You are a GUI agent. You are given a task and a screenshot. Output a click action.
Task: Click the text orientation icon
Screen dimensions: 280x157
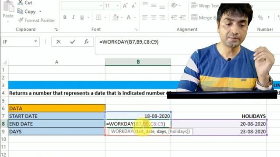174,5
